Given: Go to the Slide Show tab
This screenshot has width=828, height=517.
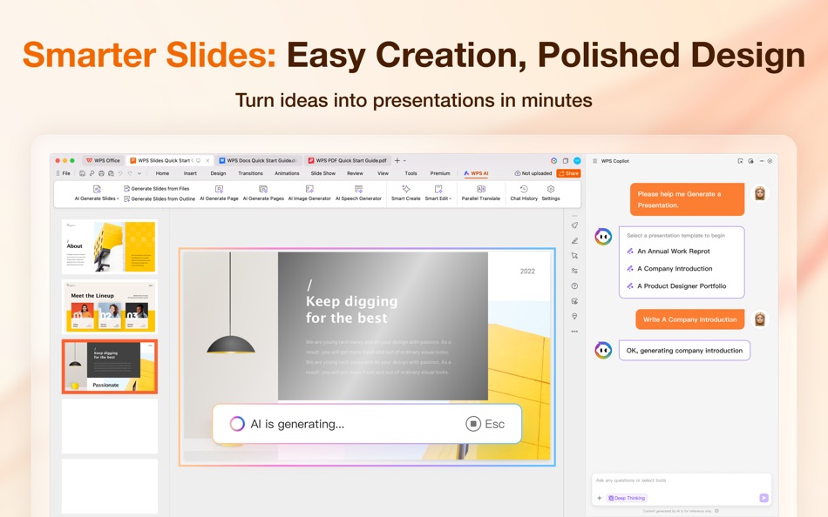Looking at the screenshot, I should (323, 173).
